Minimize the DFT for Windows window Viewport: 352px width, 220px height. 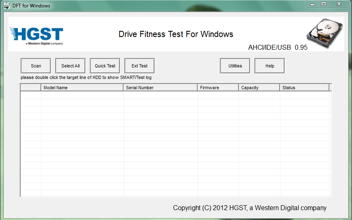click(x=312, y=4)
